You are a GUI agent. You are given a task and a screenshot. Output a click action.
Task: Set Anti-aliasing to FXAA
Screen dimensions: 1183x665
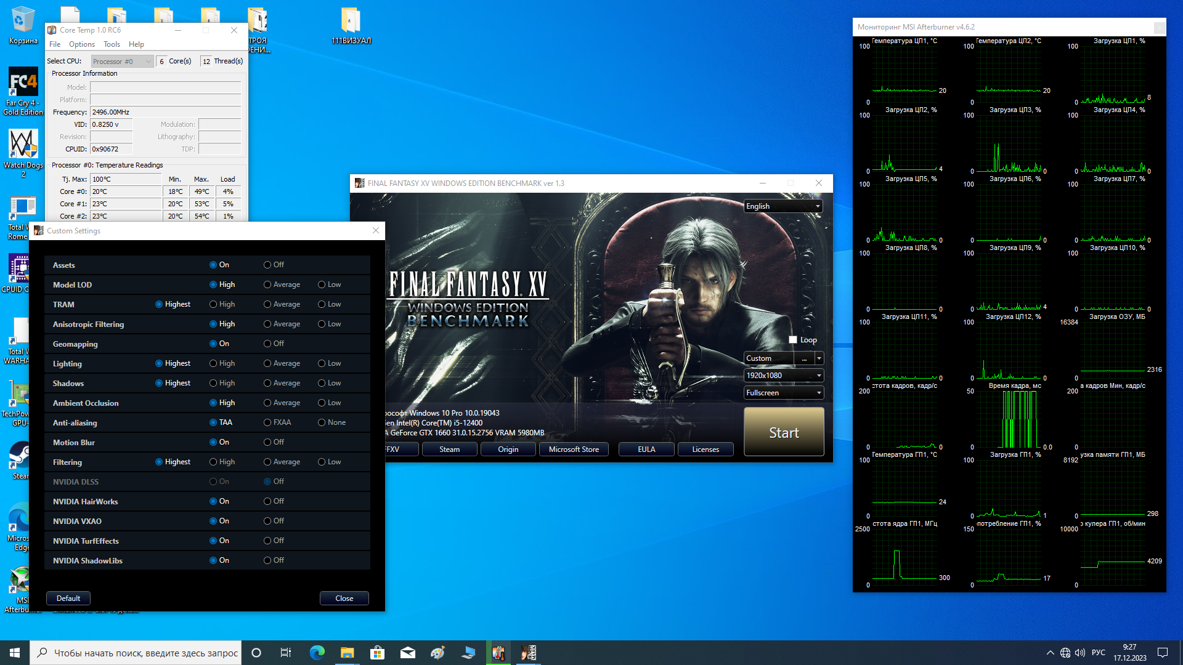(267, 422)
